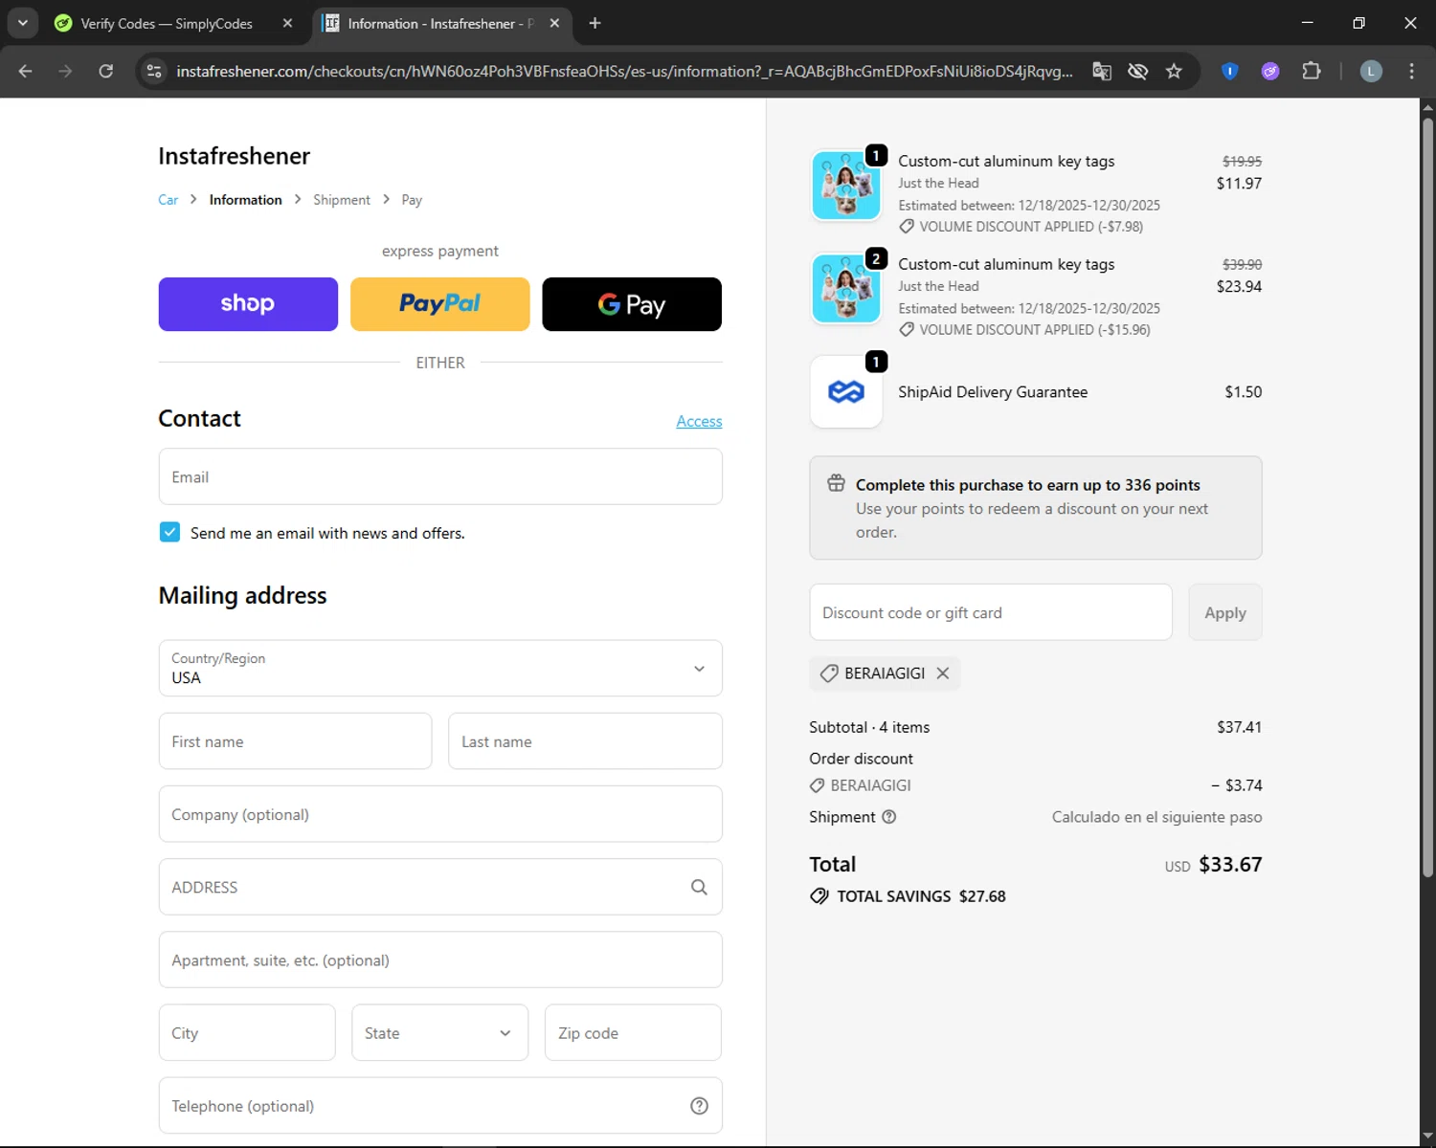The width and height of the screenshot is (1436, 1148).
Task: Click the Telephone (optional) field
Action: point(440,1106)
